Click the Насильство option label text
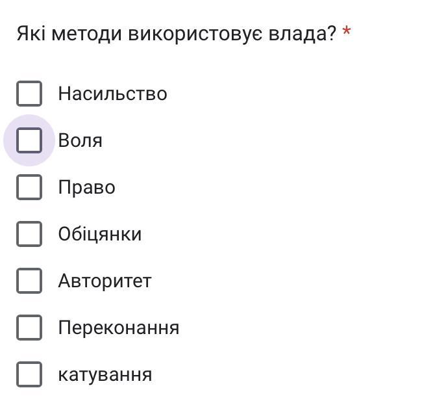 tap(112, 94)
